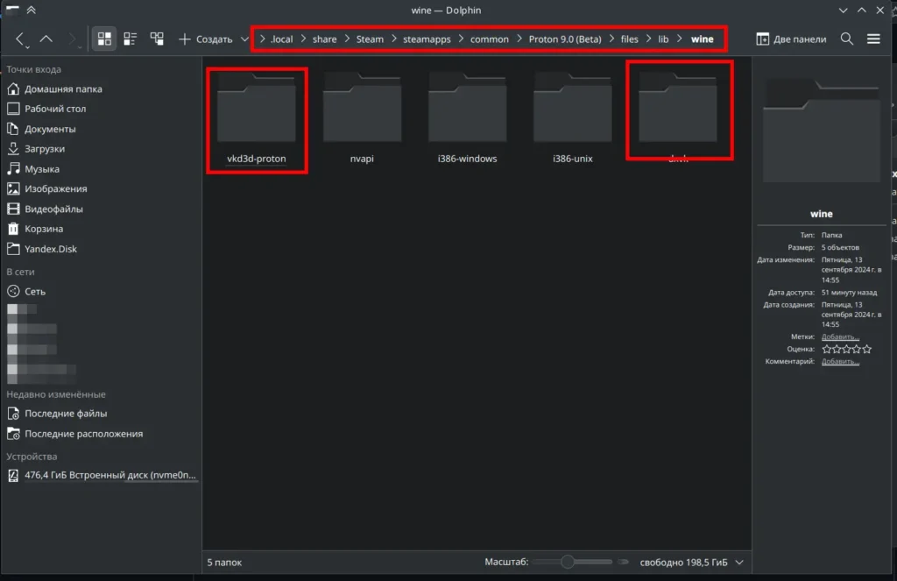Viewport: 897px width, 581px height.
Task: Open Домашняя папка in sidebar
Action: pyautogui.click(x=102, y=89)
